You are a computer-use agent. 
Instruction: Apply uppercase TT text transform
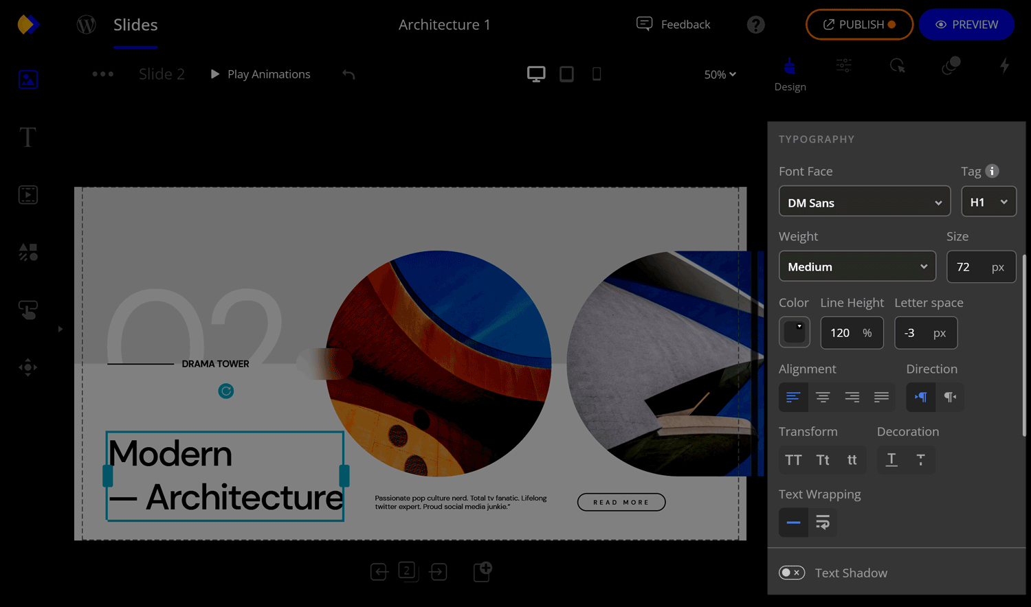click(x=793, y=460)
